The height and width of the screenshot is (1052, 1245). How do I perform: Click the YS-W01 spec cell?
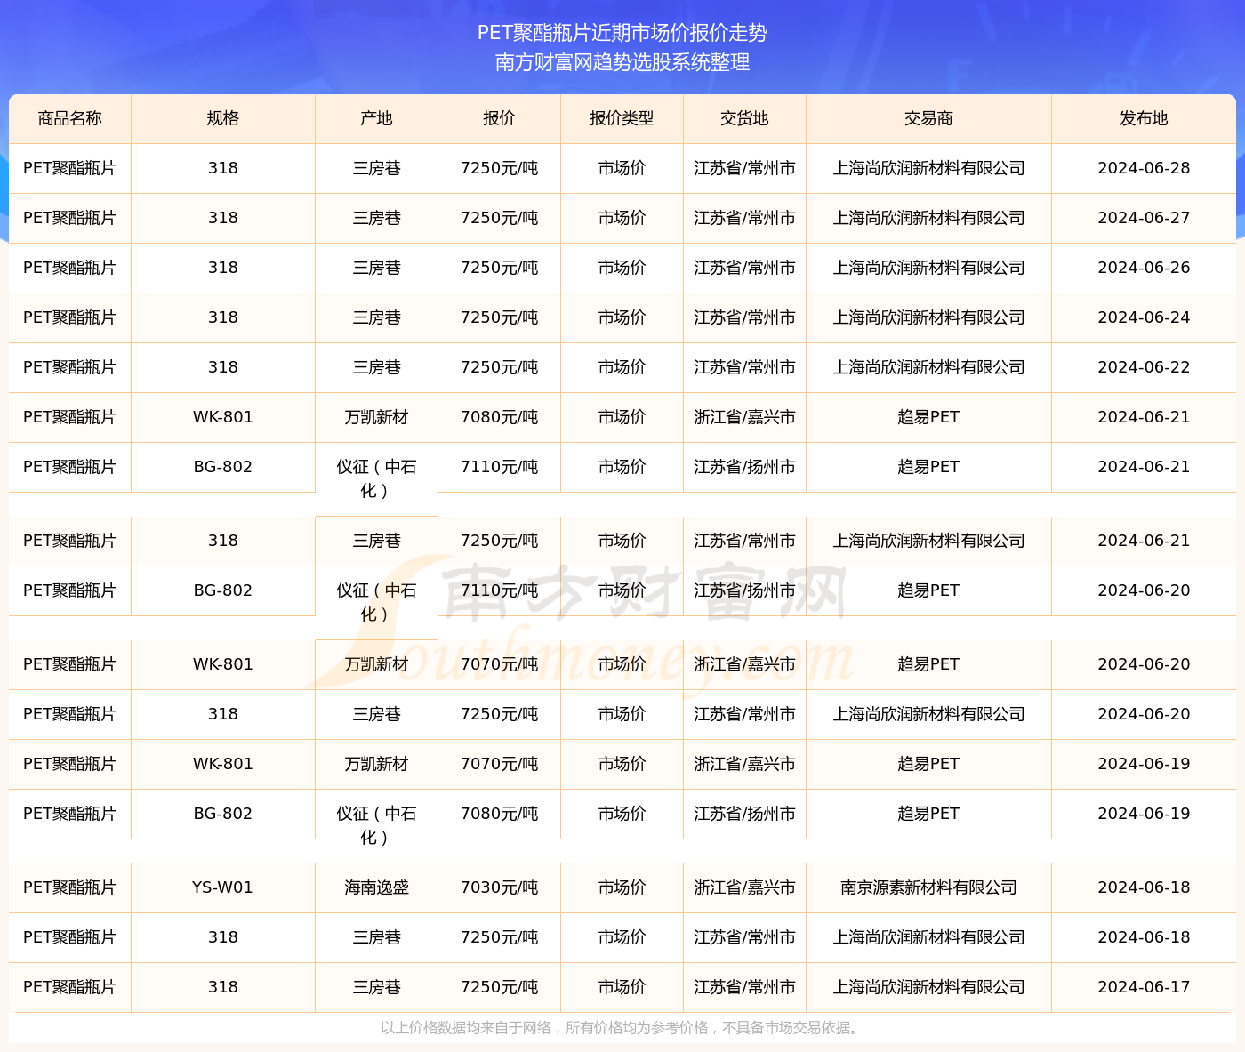coord(223,887)
